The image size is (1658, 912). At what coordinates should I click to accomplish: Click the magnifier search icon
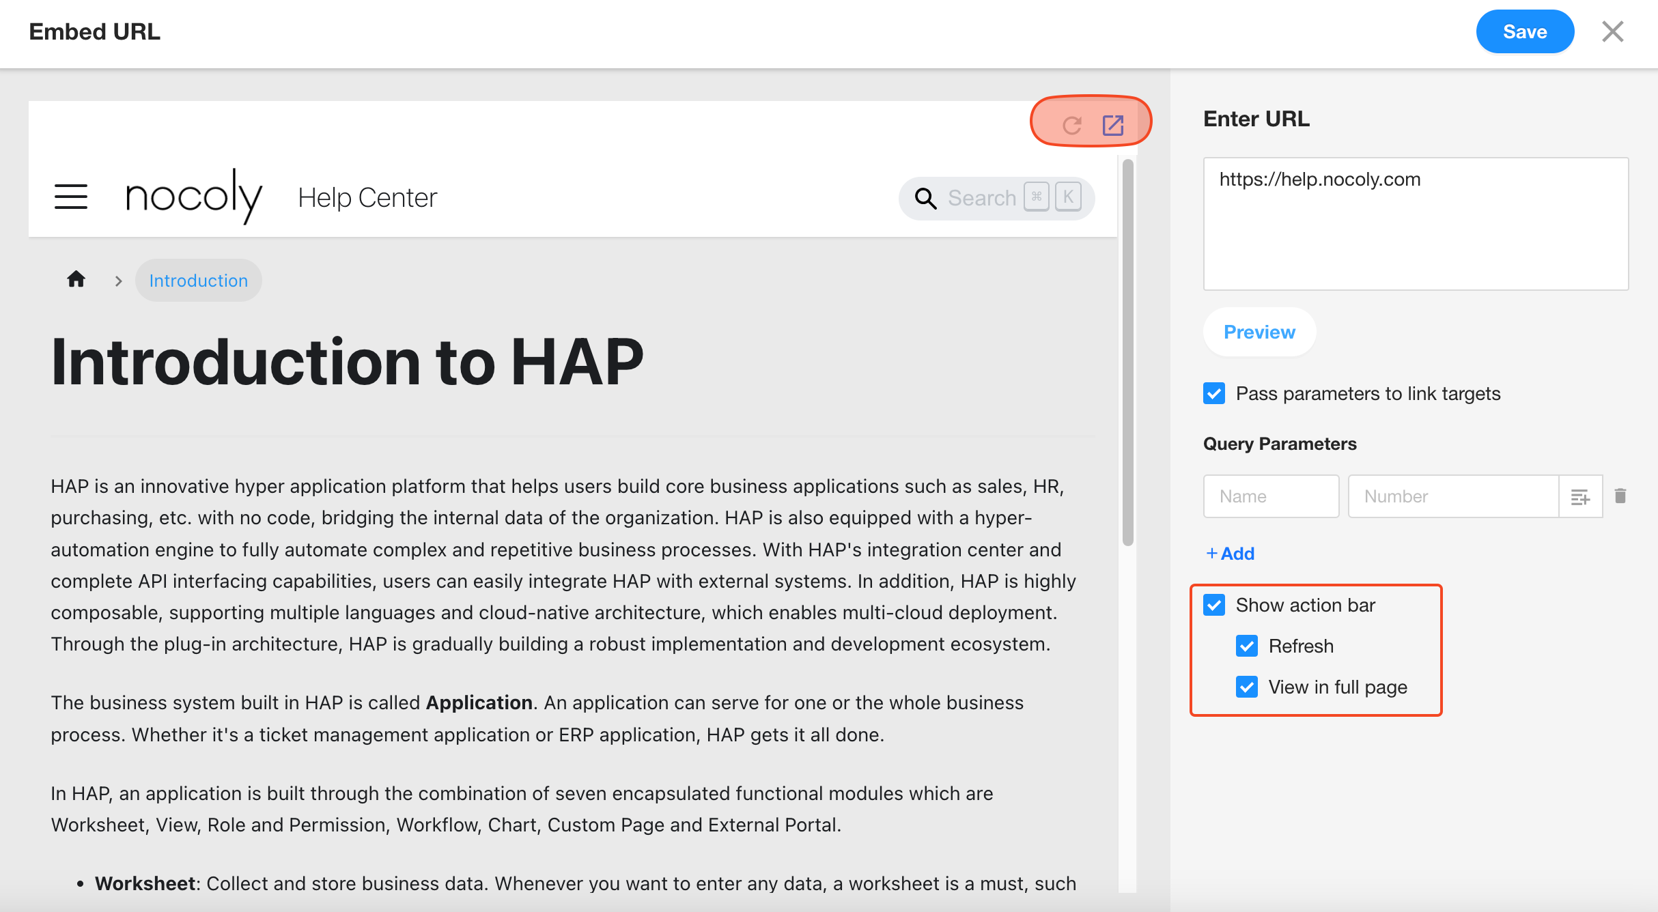925,198
